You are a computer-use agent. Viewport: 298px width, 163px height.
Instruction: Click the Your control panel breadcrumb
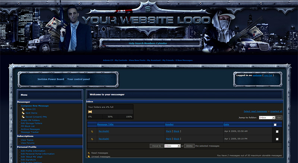click(x=79, y=79)
